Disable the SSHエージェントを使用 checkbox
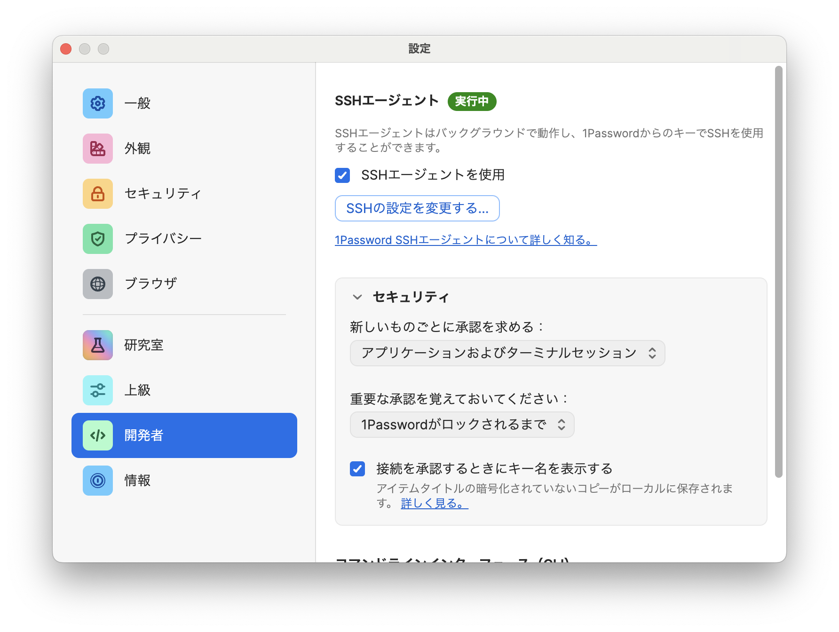The image size is (839, 632). point(342,175)
